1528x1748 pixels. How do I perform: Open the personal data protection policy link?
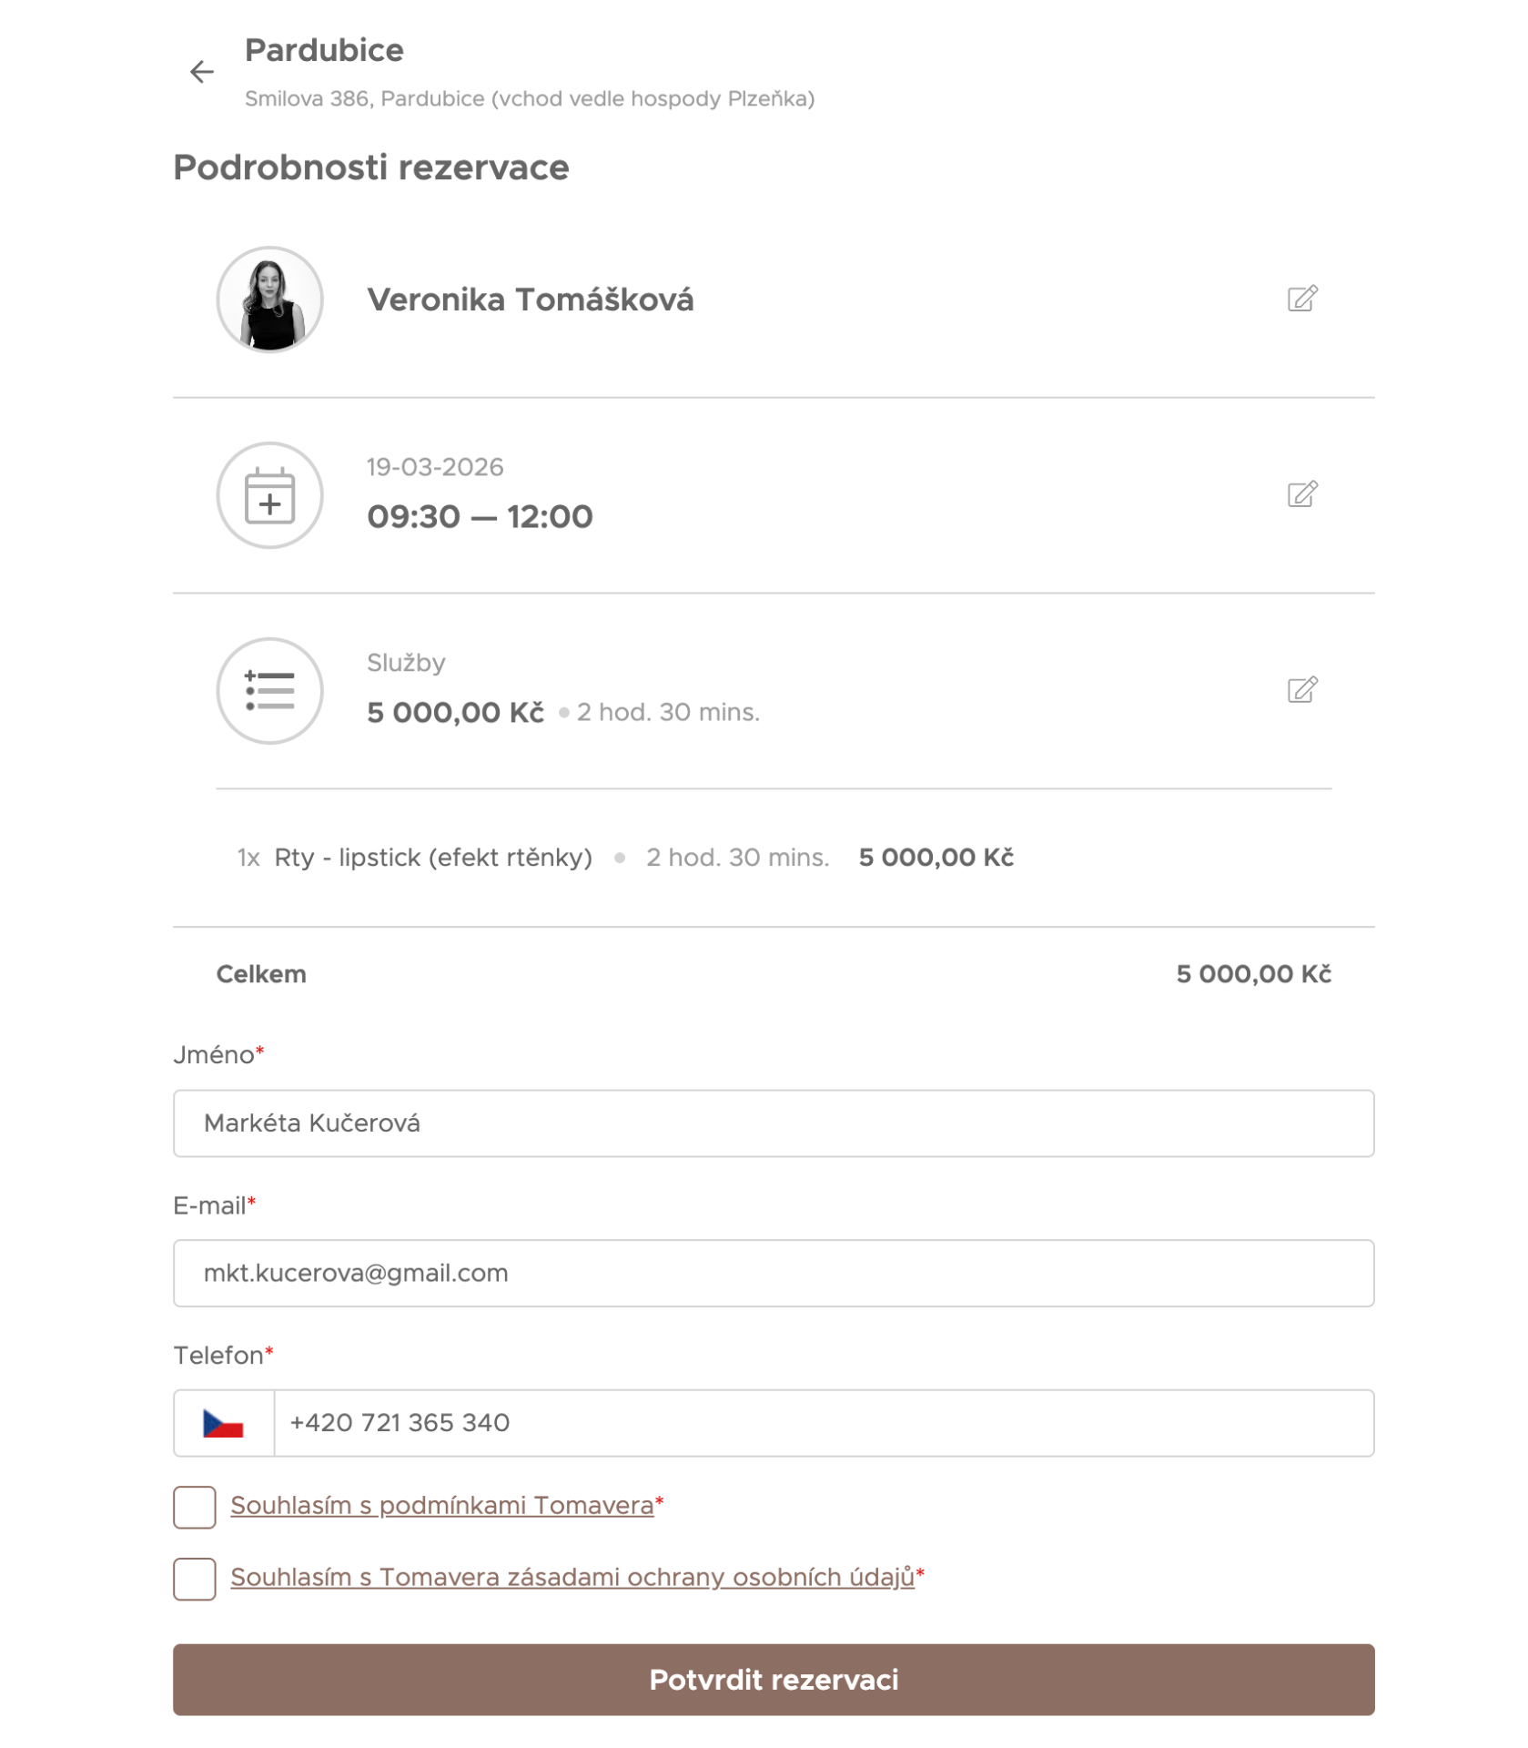(572, 1578)
